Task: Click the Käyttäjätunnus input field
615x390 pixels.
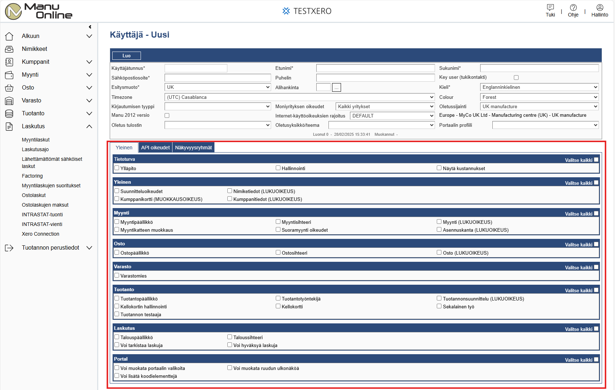Action: [x=196, y=68]
